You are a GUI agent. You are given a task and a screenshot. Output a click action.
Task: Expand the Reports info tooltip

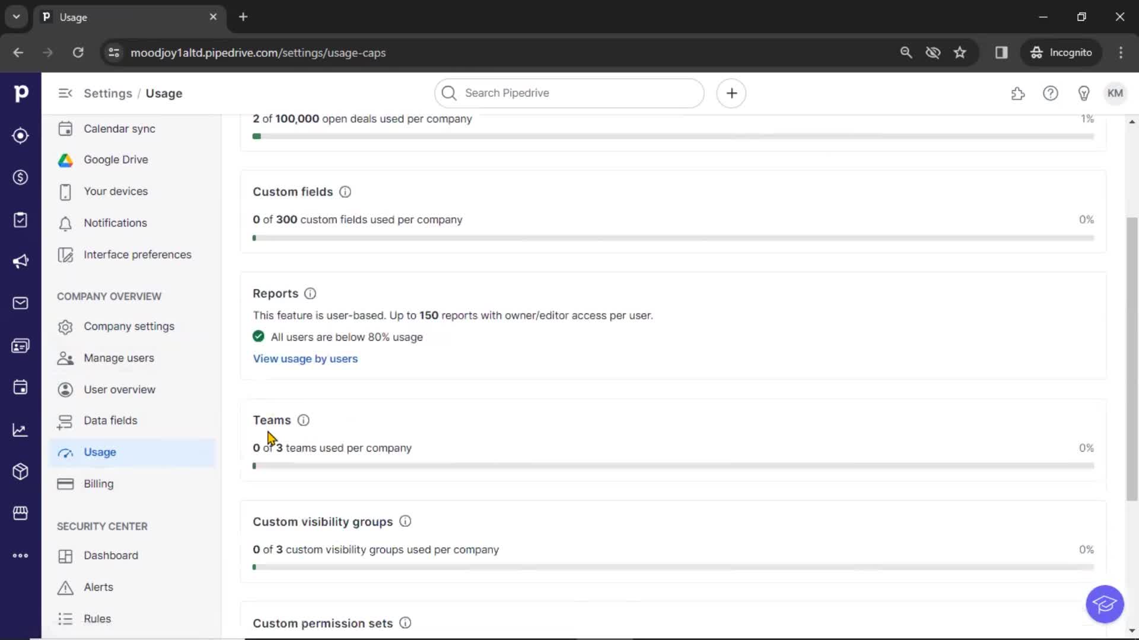tap(310, 293)
